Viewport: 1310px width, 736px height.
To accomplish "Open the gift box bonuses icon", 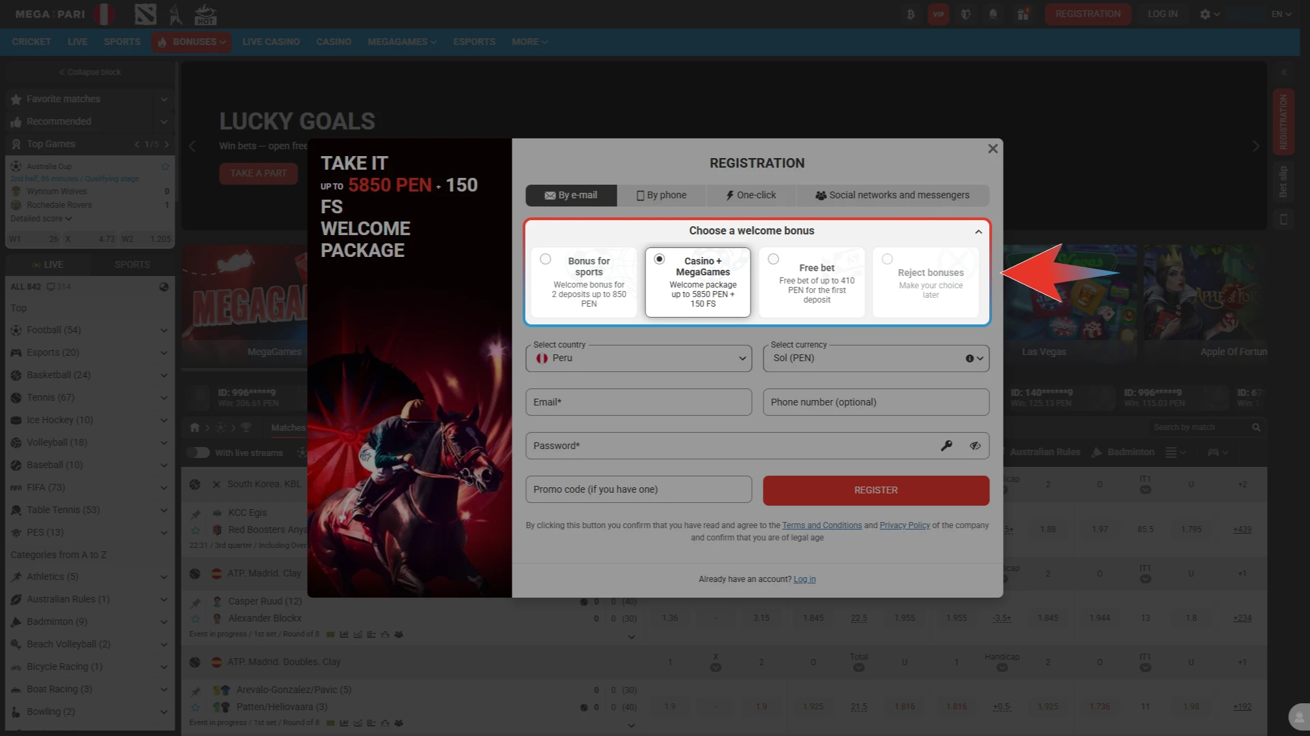I will point(1023,14).
